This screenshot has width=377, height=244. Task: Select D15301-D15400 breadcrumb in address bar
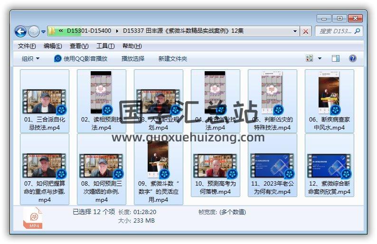point(89,31)
